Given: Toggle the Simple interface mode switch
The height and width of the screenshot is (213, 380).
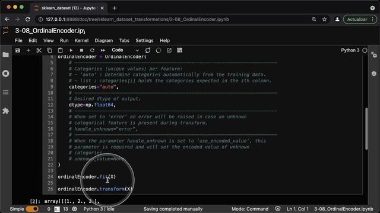Looking at the screenshot, I should tap(32, 209).
